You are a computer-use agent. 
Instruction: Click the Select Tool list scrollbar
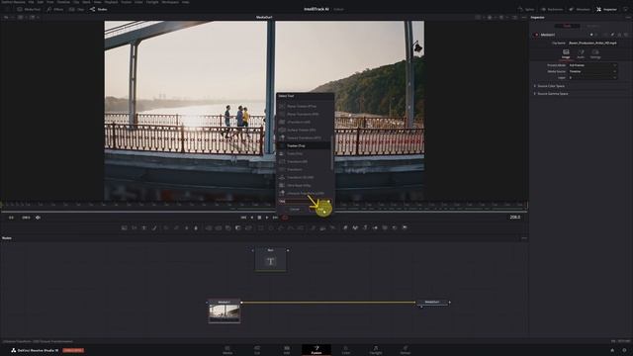coord(332,152)
